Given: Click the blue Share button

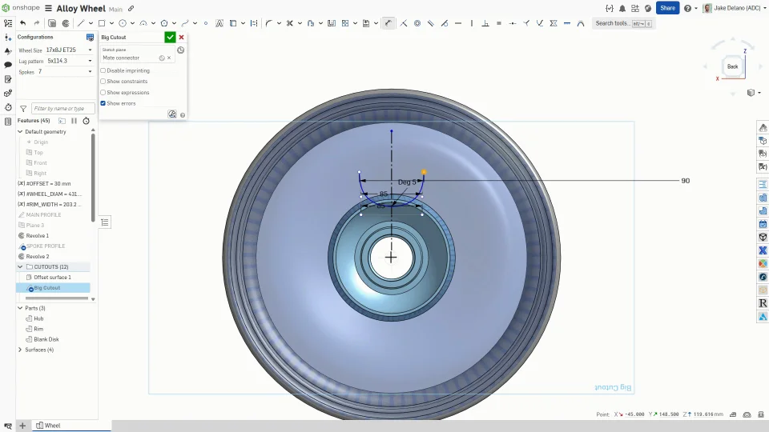Looking at the screenshot, I should point(667,8).
